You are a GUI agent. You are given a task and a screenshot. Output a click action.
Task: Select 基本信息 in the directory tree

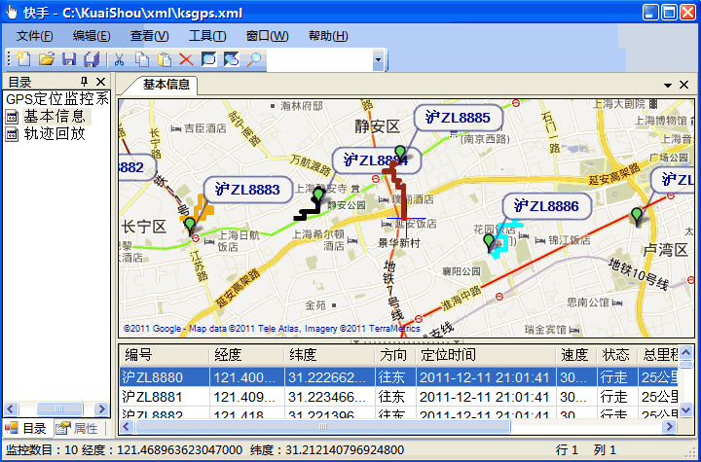(x=55, y=117)
